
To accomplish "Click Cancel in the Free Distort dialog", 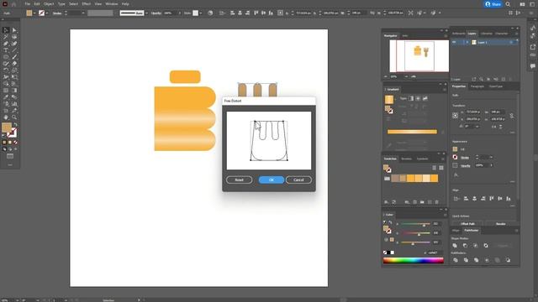I will click(x=298, y=180).
